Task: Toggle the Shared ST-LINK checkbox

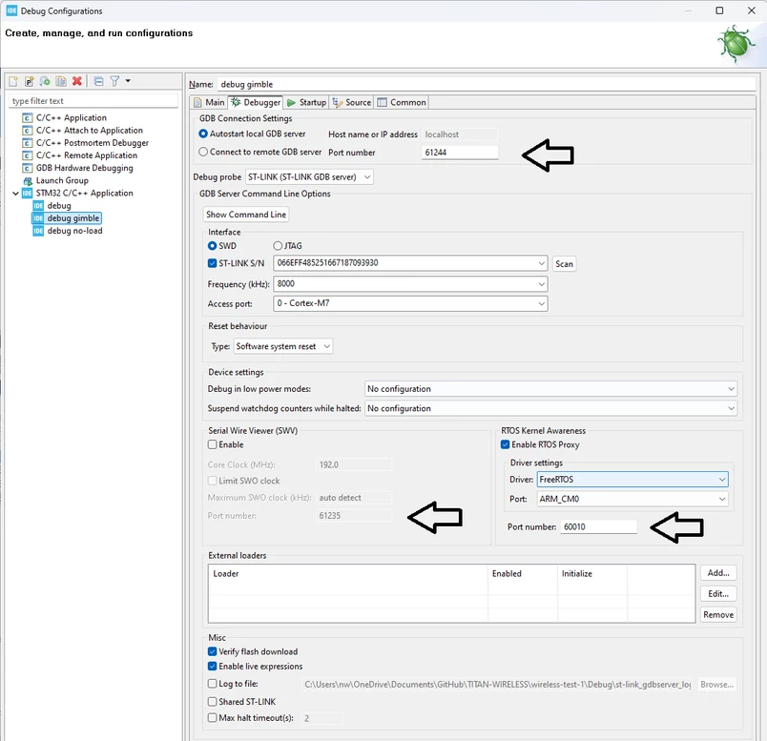Action: 213,701
